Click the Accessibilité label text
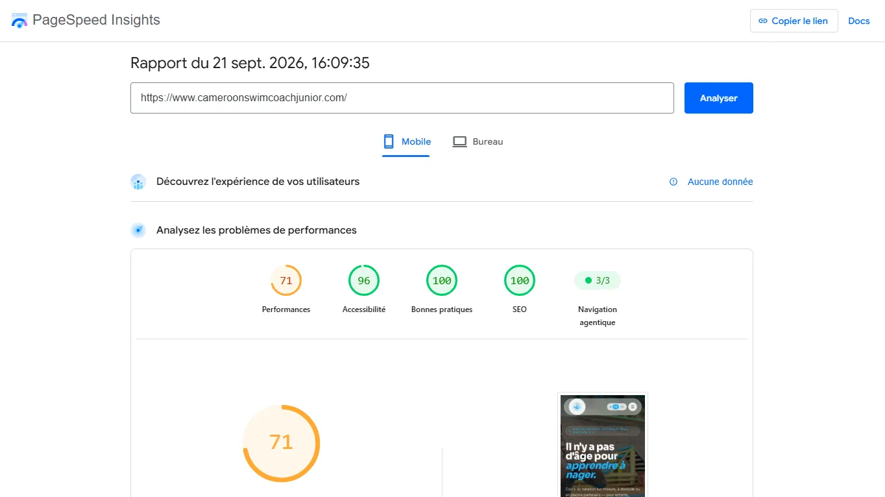 [364, 309]
